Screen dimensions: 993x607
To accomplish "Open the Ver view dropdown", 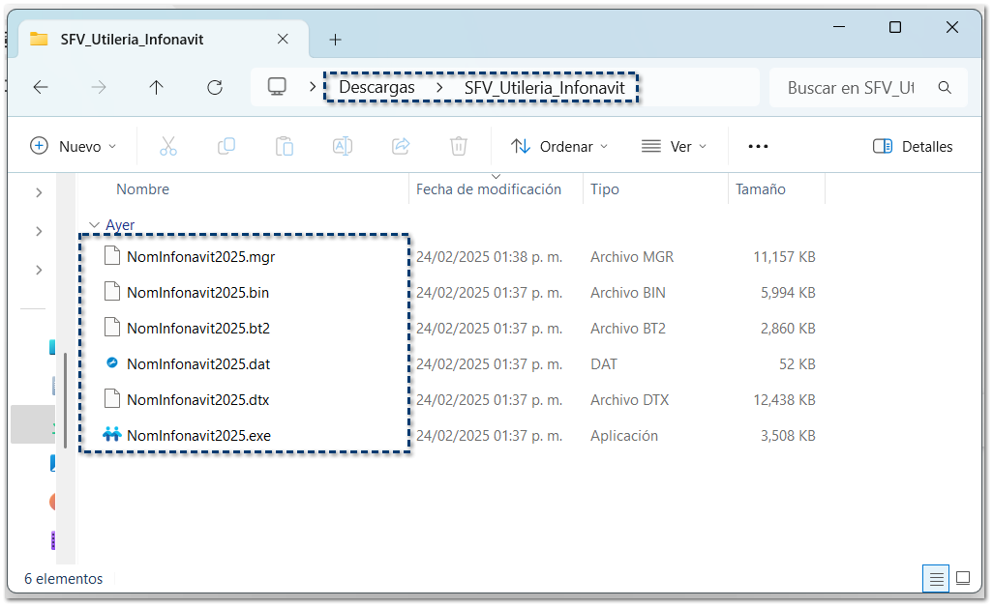I will (674, 147).
